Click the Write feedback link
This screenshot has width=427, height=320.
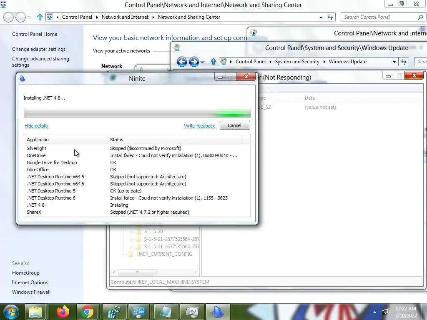click(x=199, y=126)
